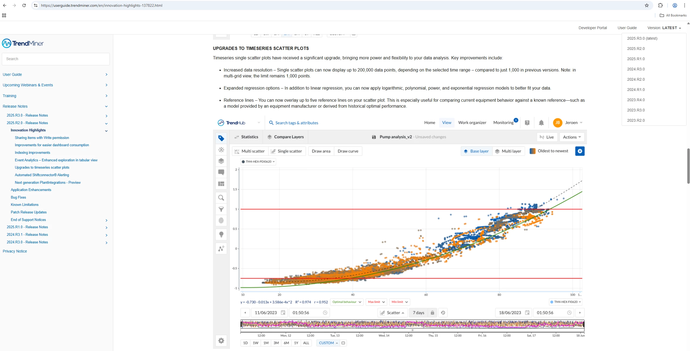Click the tag icon in the TrendHub sidebar
The height and width of the screenshot is (351, 690).
221,138
